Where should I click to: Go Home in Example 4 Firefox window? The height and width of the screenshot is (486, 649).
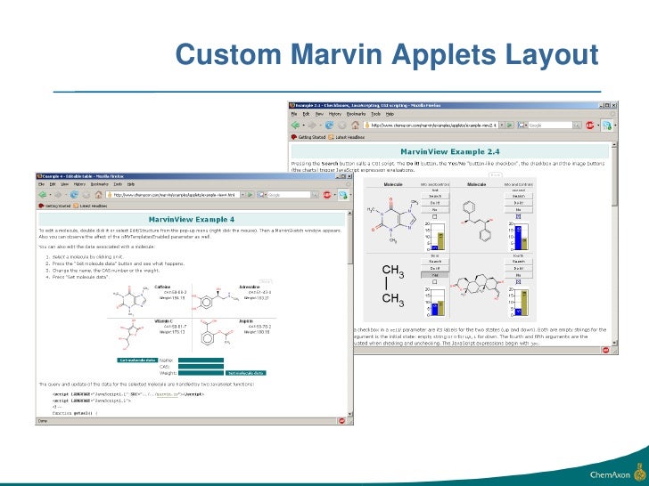click(98, 195)
